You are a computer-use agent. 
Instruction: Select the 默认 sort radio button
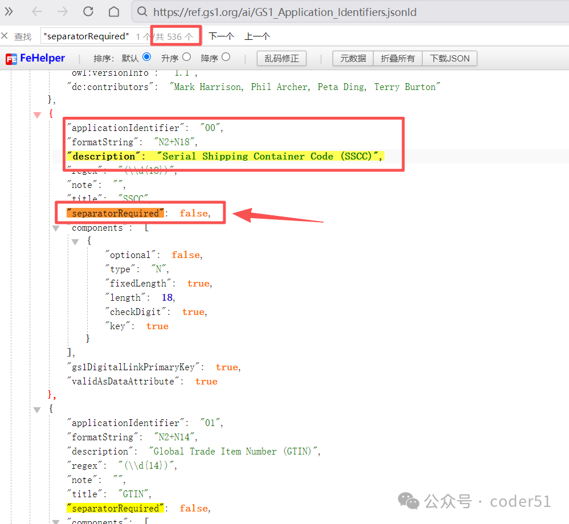tap(146, 57)
